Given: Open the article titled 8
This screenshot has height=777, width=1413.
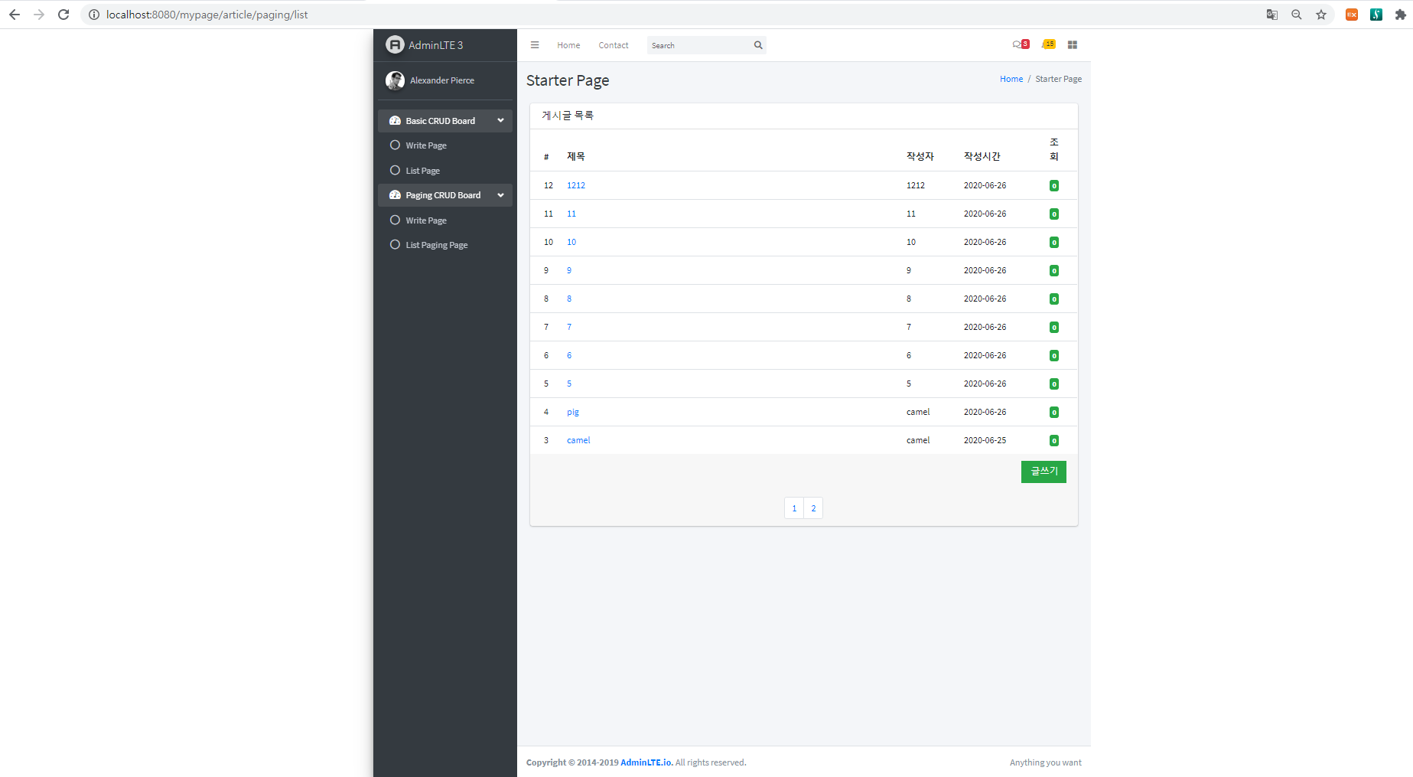Looking at the screenshot, I should tap(569, 299).
